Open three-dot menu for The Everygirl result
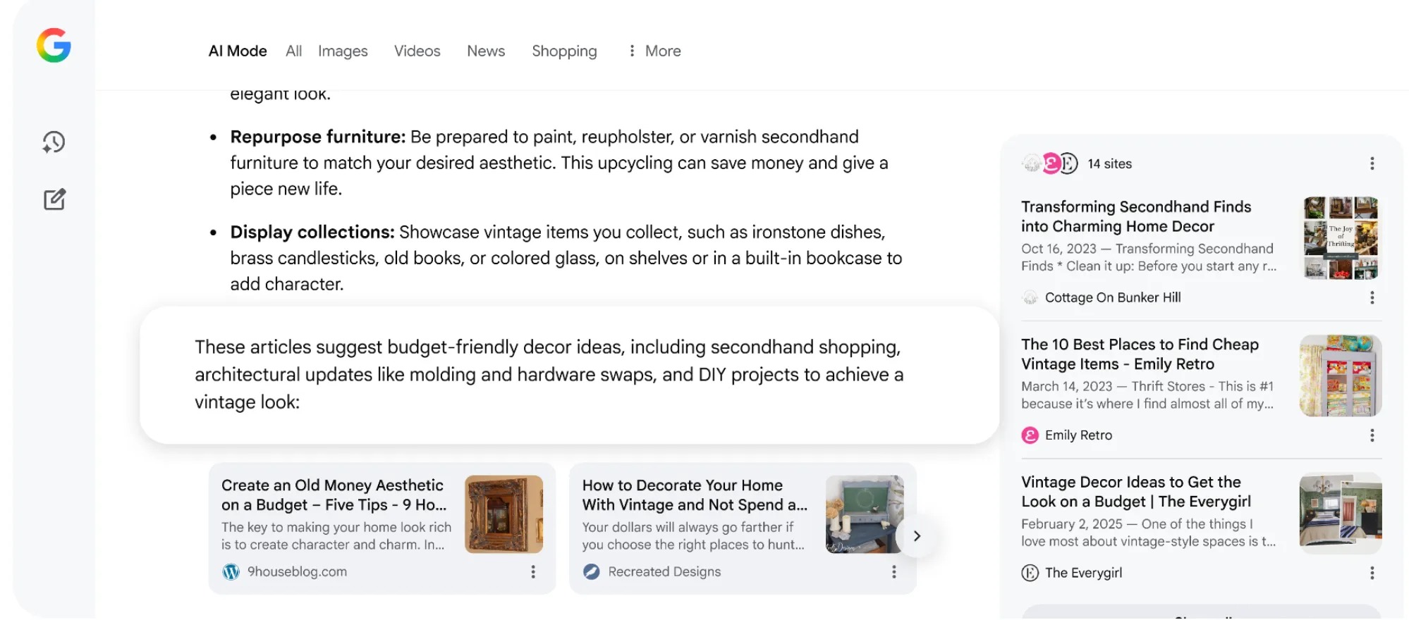 pos(1372,573)
